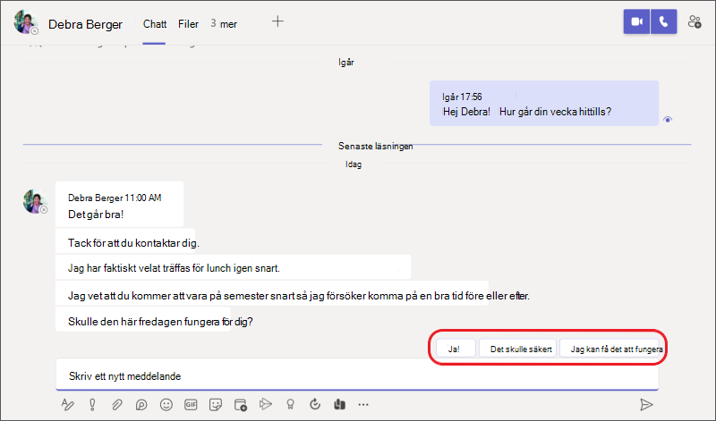Reply with suggested response 'Ja!'
Screen dimensions: 716x421
point(453,349)
